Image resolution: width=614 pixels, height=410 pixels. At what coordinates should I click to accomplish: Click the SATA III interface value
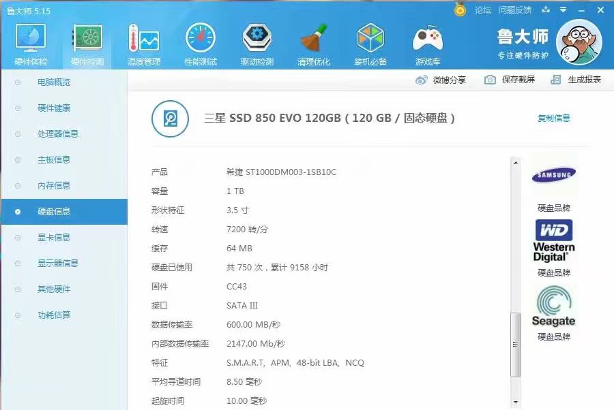pos(242,306)
